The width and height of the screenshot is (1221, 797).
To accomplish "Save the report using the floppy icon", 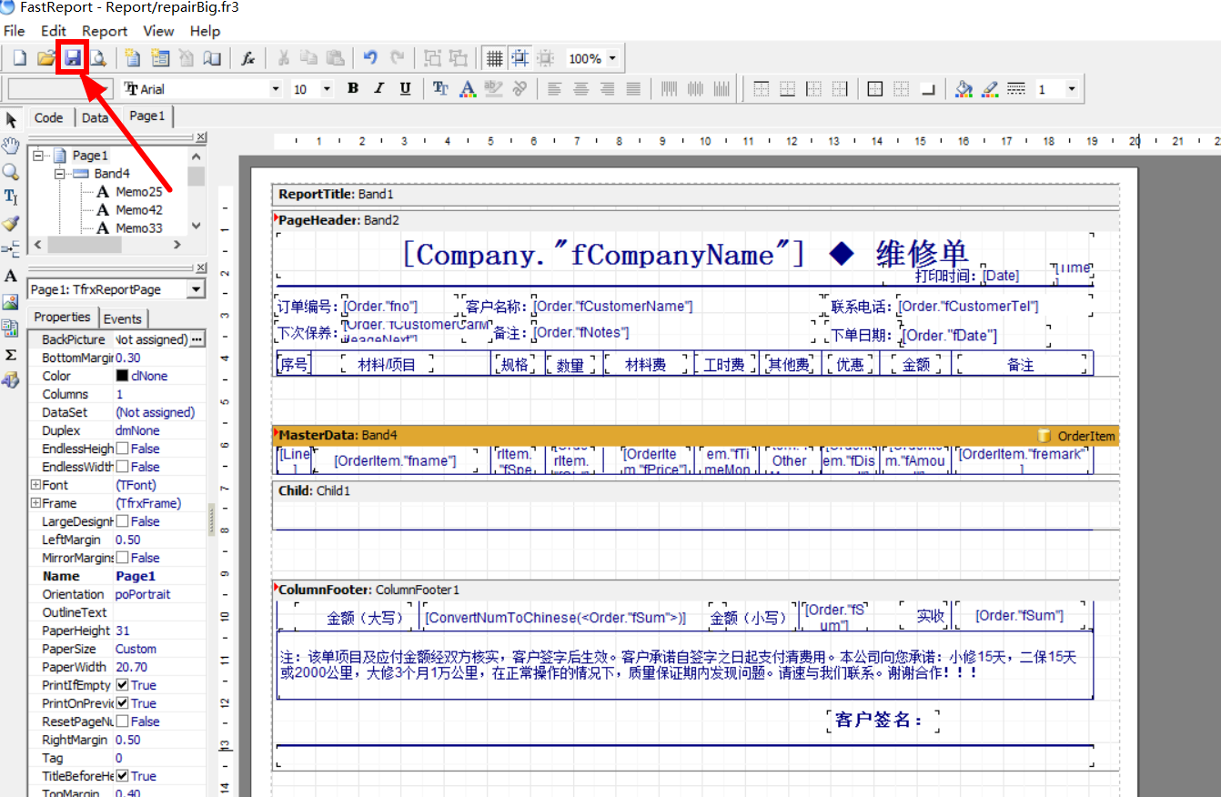I will 72,58.
